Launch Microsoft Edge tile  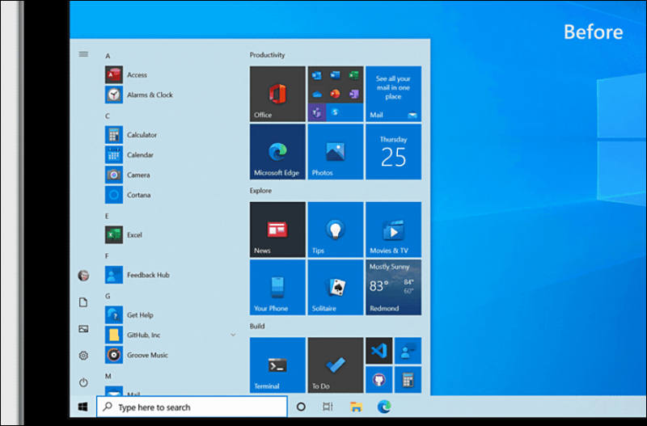[277, 152]
